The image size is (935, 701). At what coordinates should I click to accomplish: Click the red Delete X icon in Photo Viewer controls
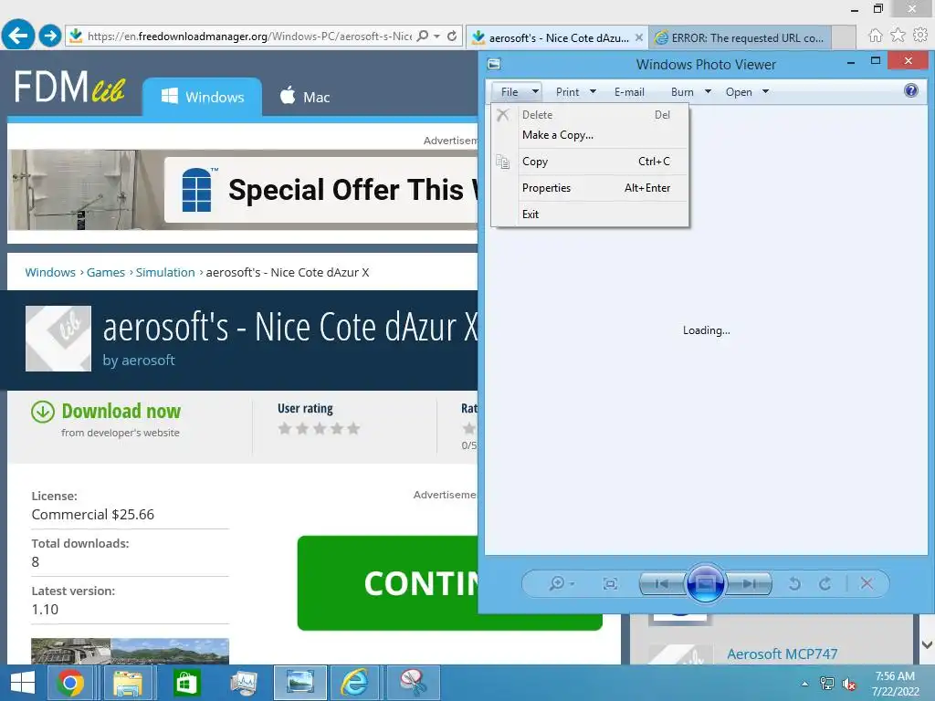(867, 583)
